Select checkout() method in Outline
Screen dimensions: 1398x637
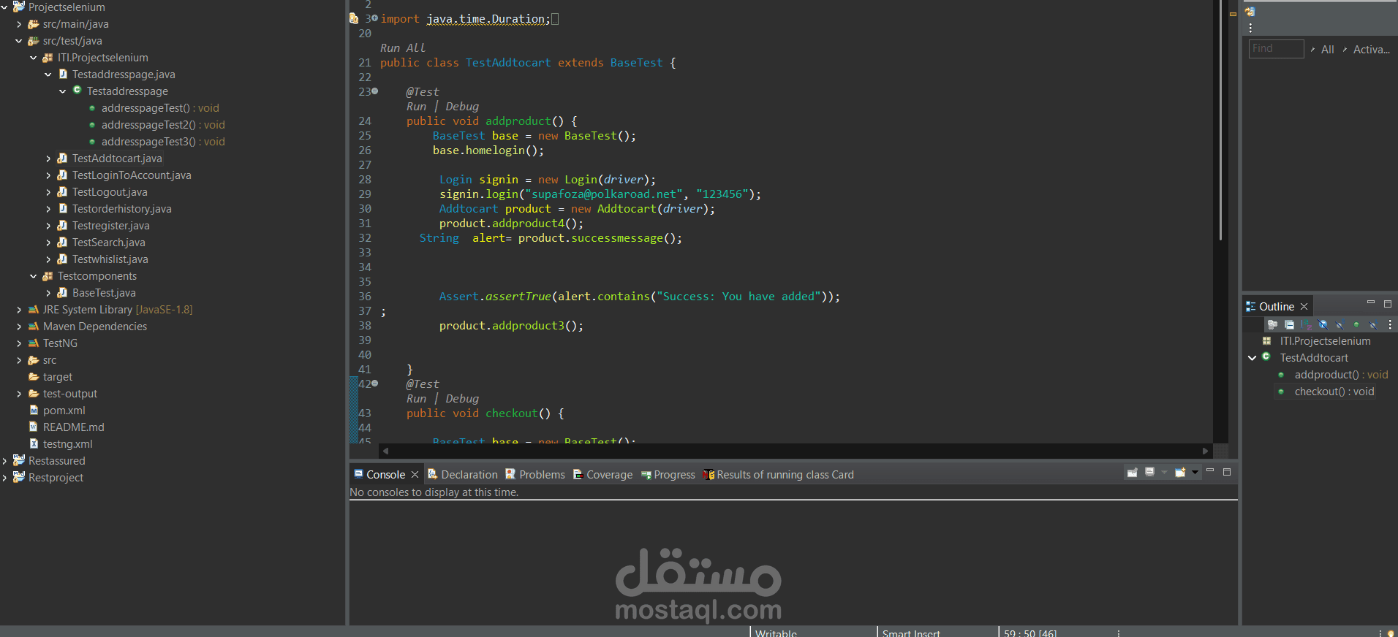click(x=1334, y=392)
